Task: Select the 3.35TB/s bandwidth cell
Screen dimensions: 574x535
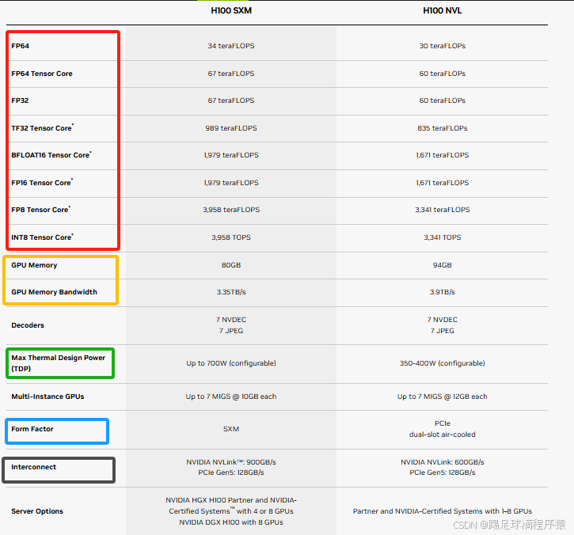Action: click(x=231, y=292)
